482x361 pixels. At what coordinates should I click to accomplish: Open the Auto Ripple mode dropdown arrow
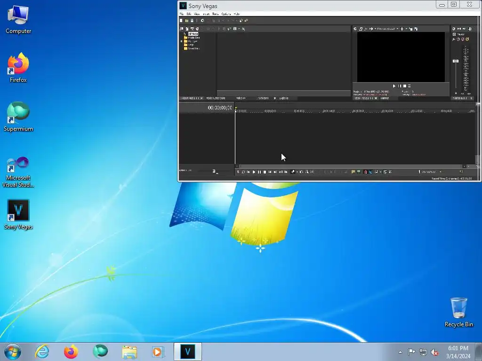pyautogui.click(x=380, y=172)
